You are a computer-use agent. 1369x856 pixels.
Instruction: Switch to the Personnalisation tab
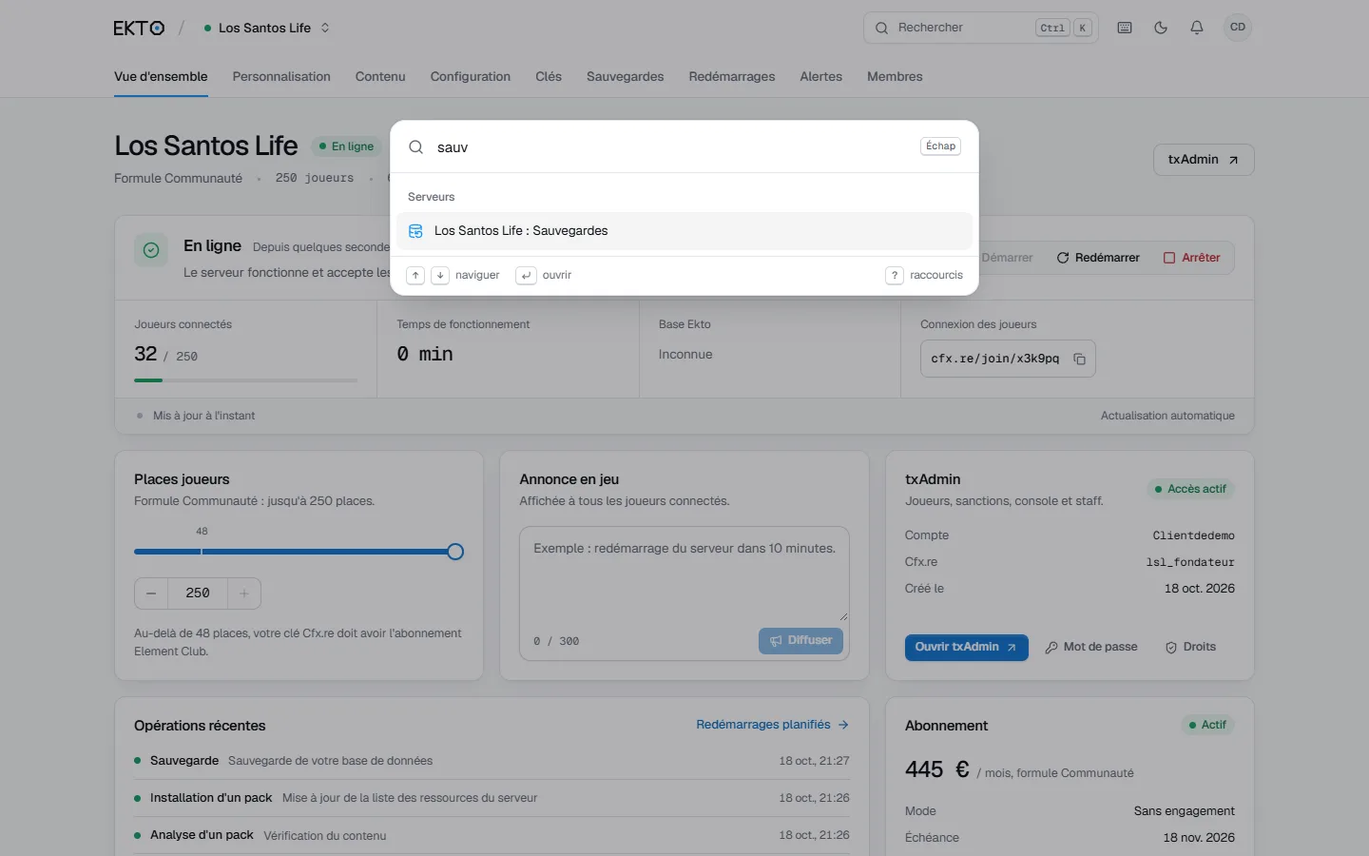(281, 76)
